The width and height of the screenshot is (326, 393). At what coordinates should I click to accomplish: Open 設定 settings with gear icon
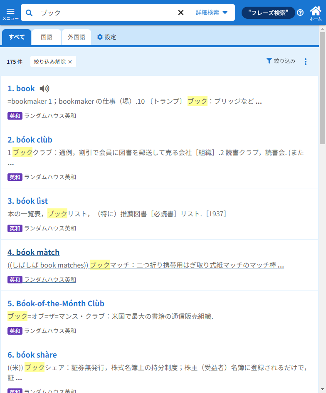106,37
